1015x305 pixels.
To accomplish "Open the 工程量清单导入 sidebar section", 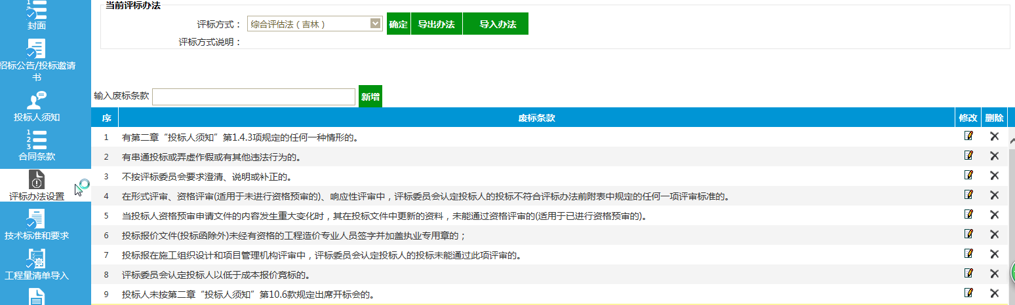I will pyautogui.click(x=37, y=264).
